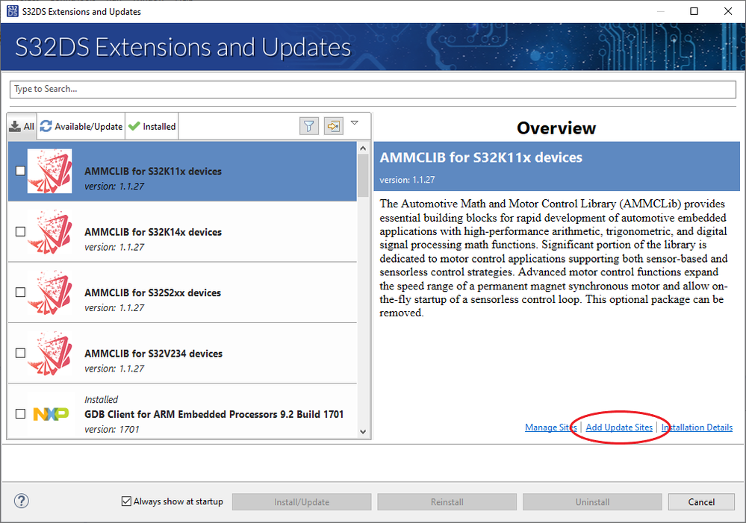Click version 1701 text of GDB Client
The image size is (746, 523).
pos(112,429)
